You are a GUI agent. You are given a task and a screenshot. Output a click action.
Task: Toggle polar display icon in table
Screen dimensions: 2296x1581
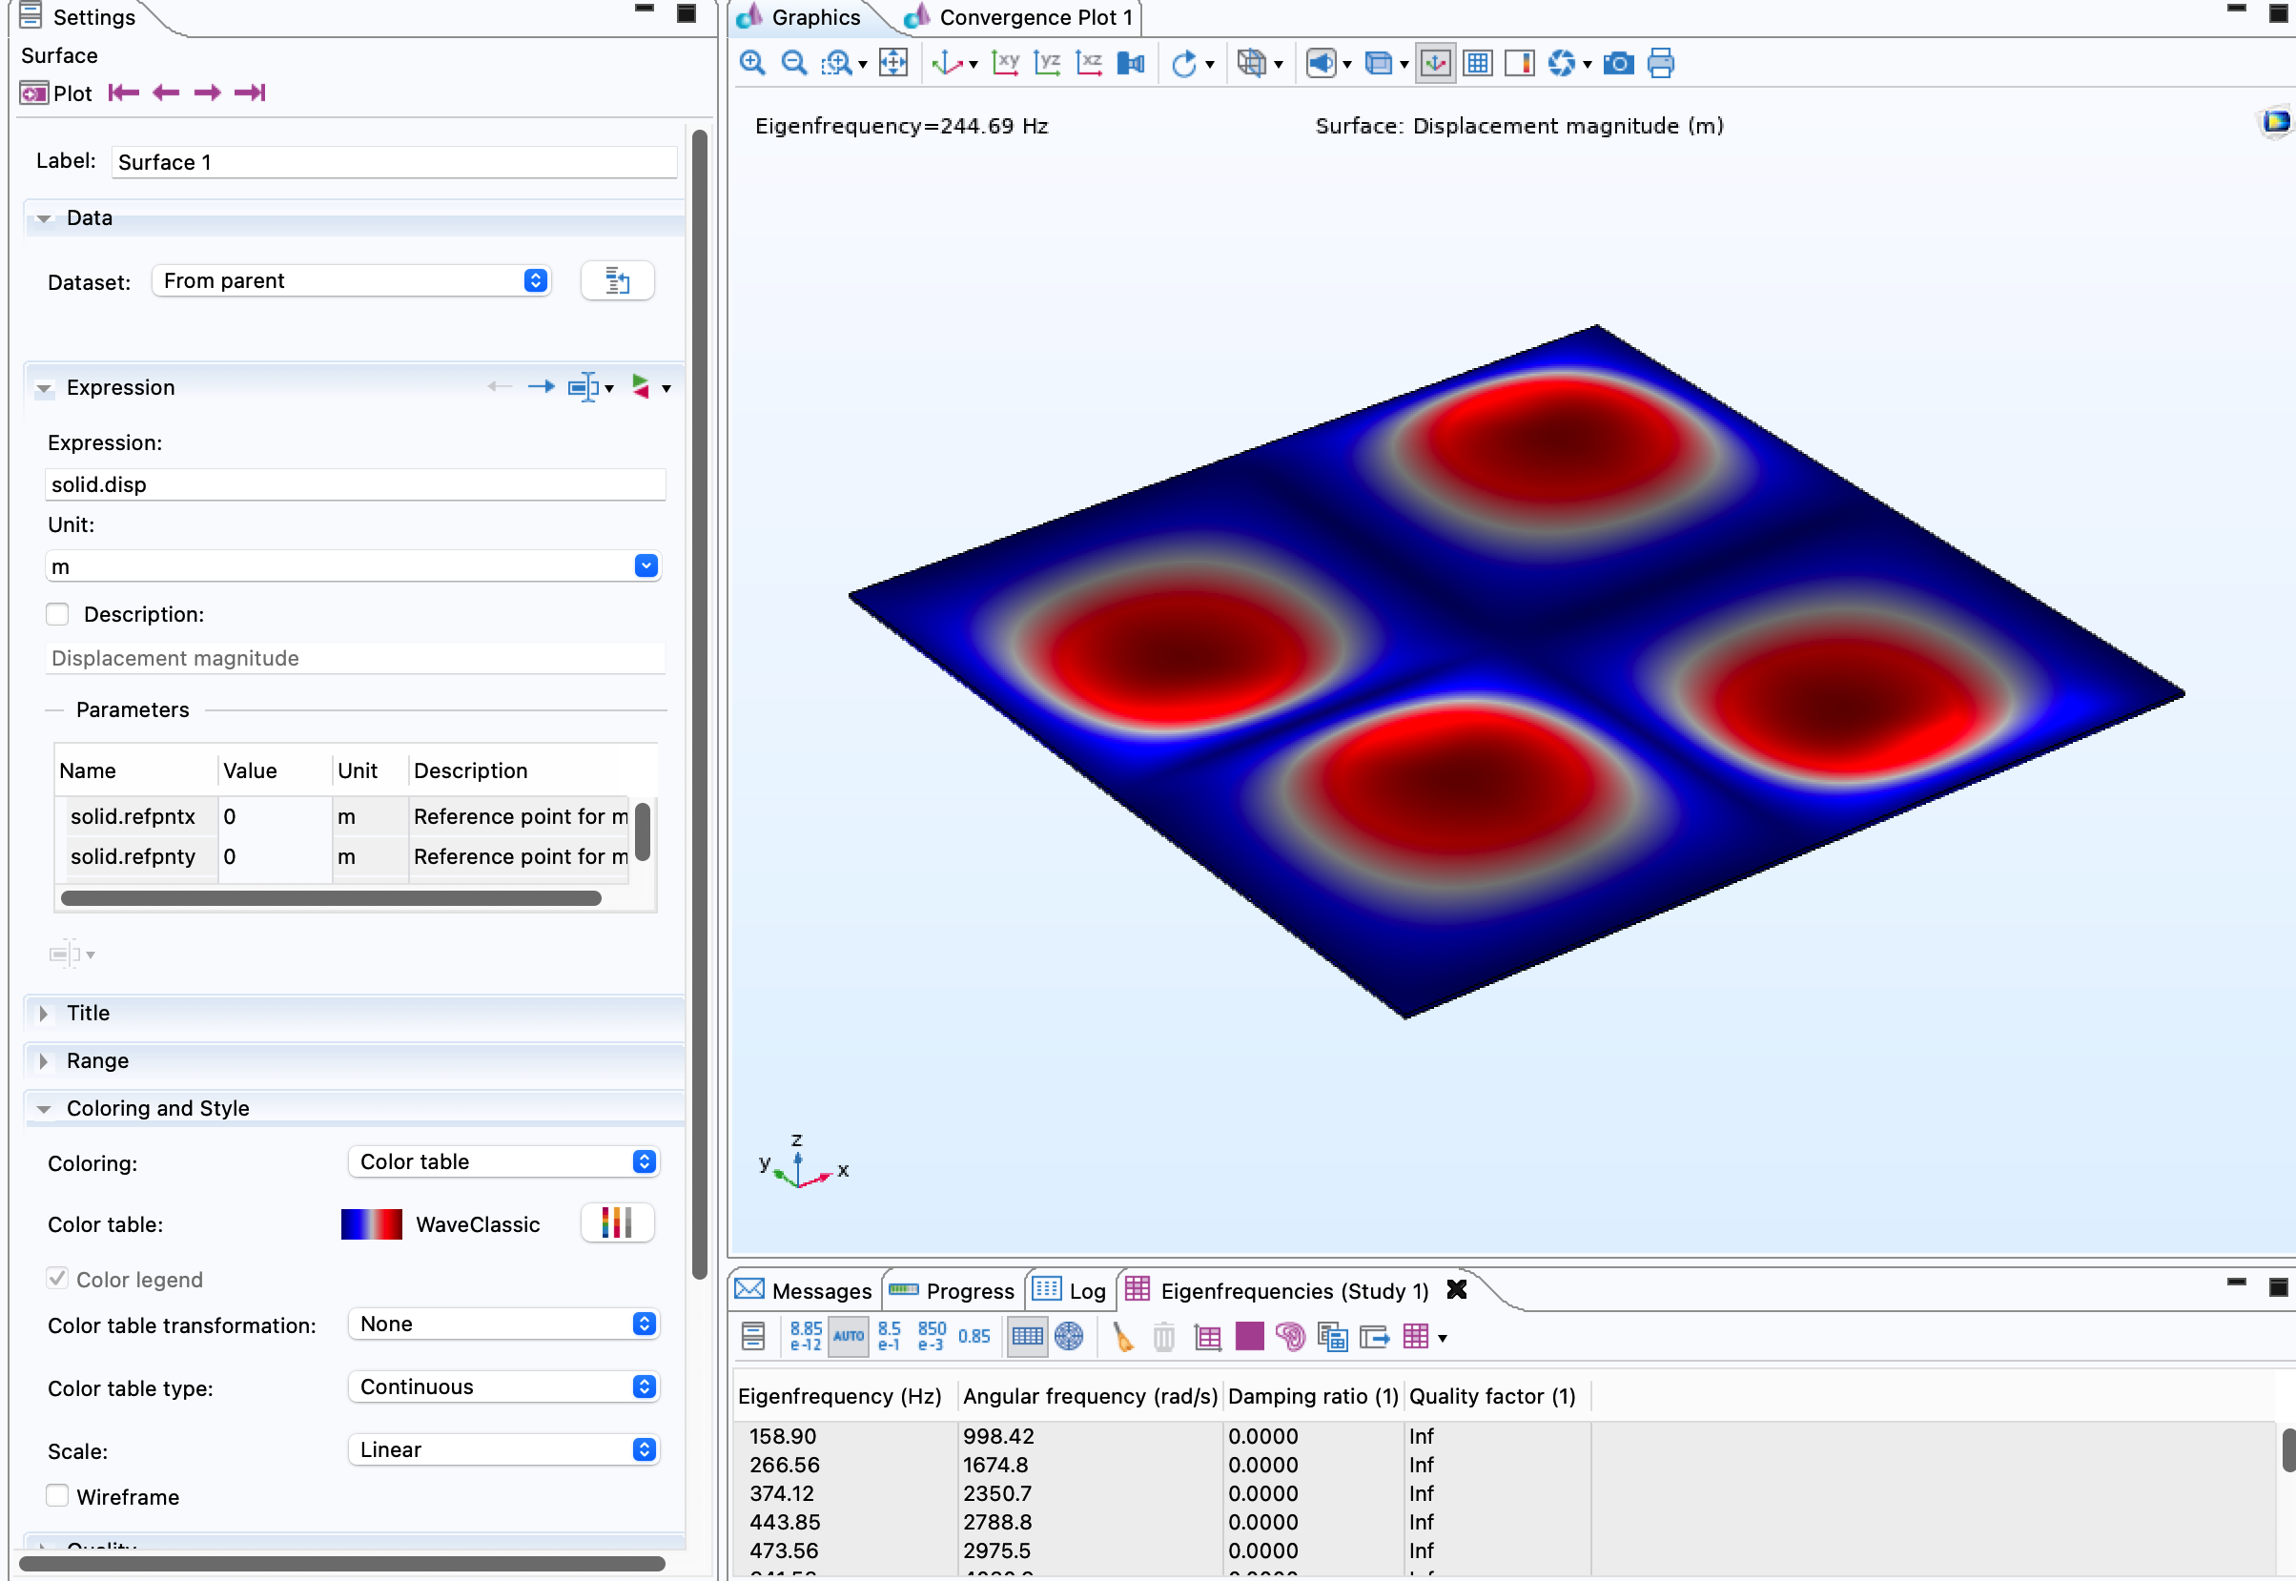click(1069, 1336)
